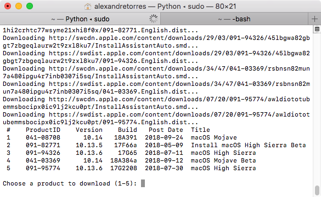Click the cursor at download prompt

[x=143, y=183]
